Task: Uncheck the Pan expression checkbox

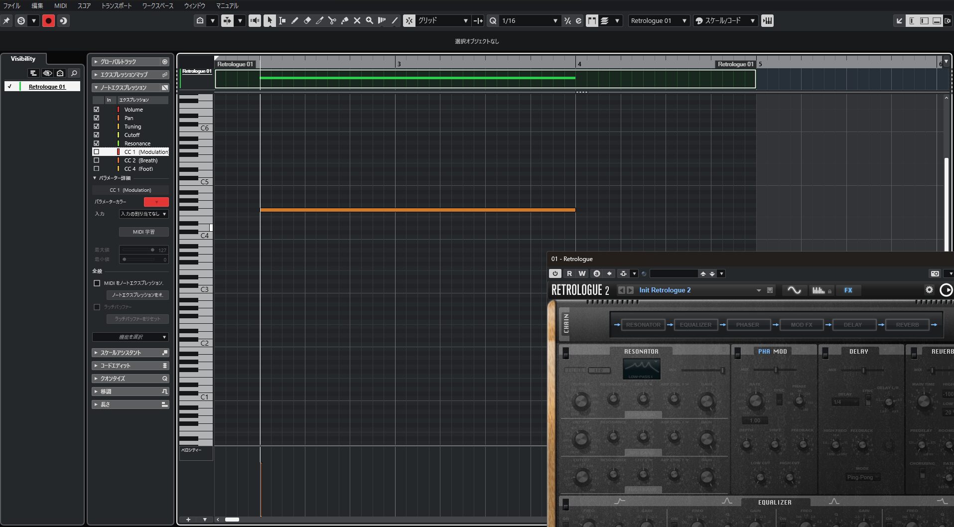Action: coord(97,118)
